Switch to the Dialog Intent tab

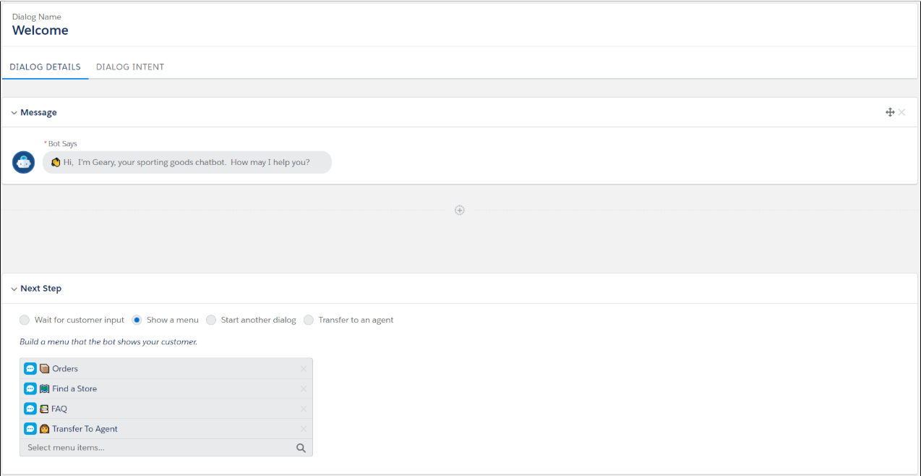pyautogui.click(x=130, y=67)
